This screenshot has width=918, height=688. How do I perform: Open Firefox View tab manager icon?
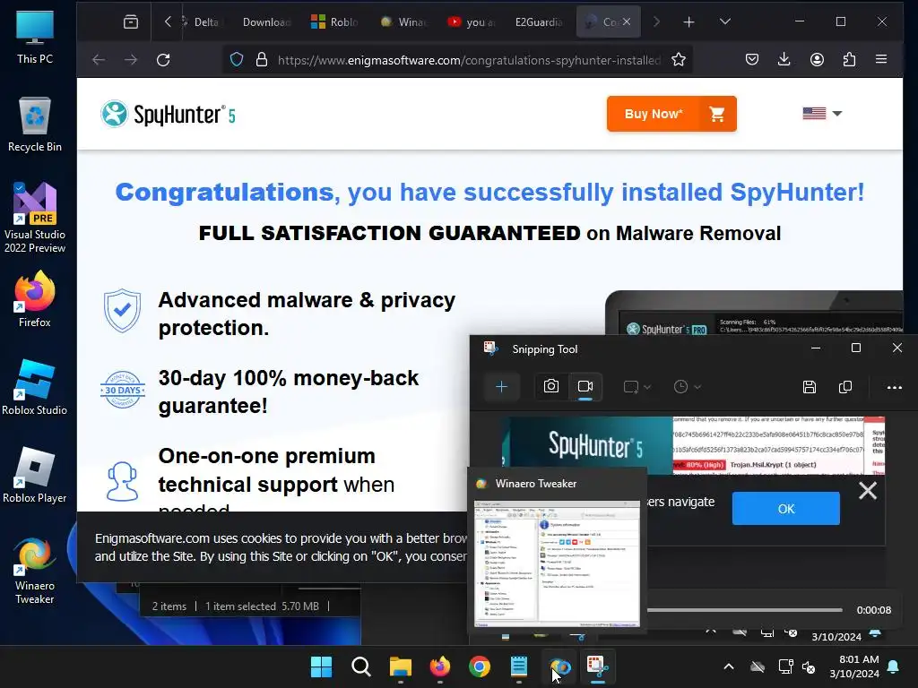click(131, 22)
